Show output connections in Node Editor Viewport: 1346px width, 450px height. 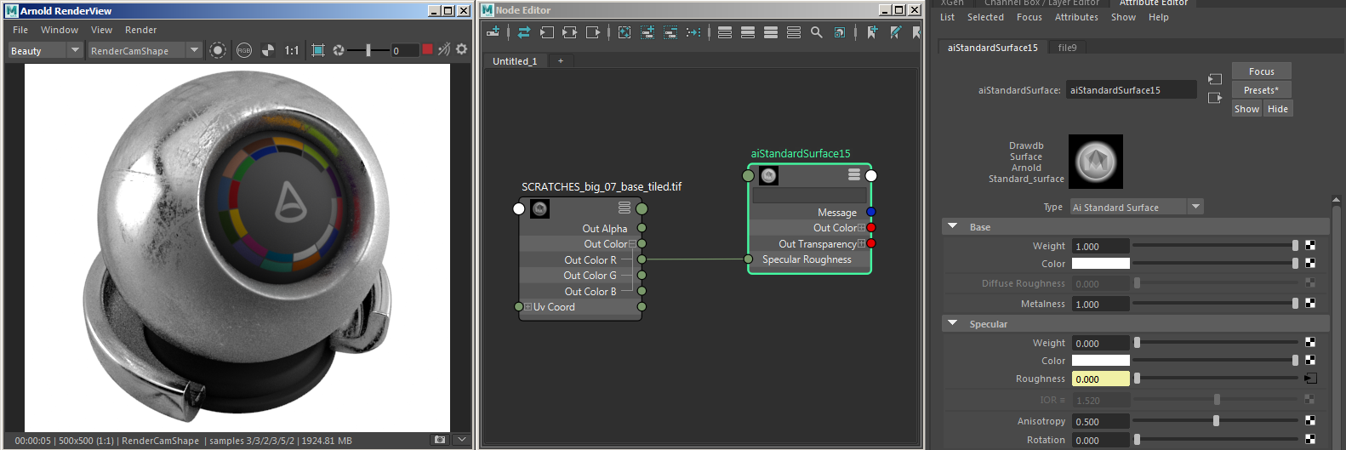pos(593,32)
